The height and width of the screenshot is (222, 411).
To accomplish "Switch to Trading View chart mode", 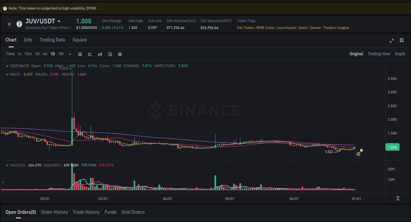I will point(379,54).
